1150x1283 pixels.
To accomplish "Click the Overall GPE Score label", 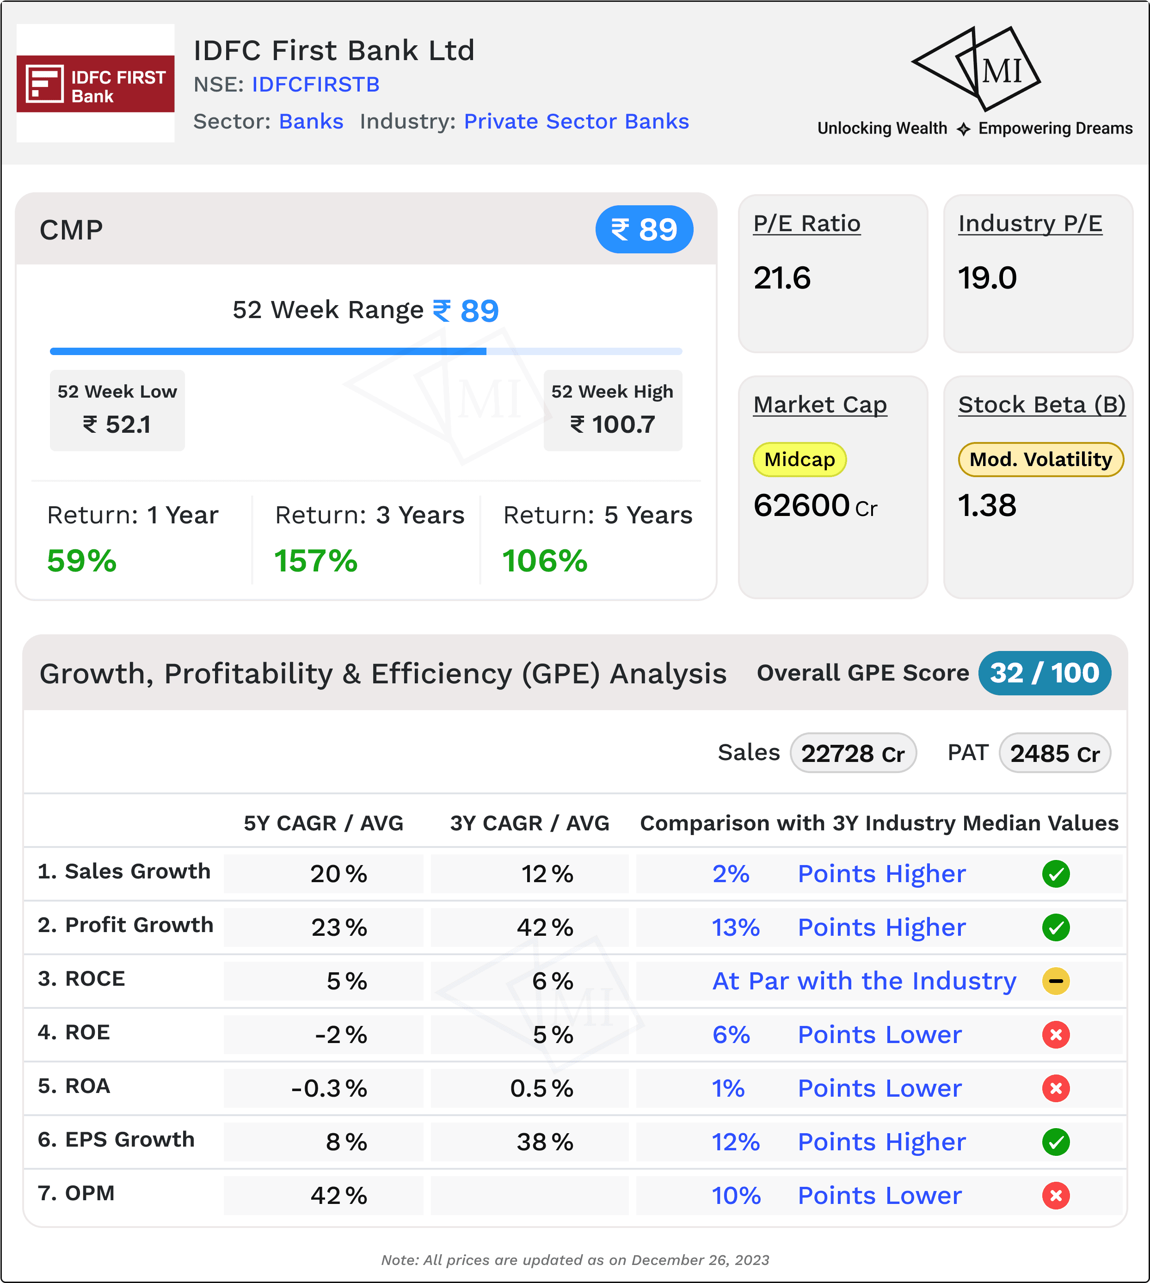I will [x=862, y=673].
